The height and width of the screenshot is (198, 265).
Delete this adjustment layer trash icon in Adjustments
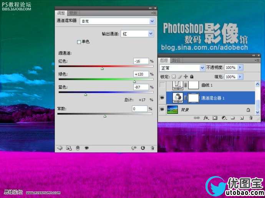(x=152, y=148)
